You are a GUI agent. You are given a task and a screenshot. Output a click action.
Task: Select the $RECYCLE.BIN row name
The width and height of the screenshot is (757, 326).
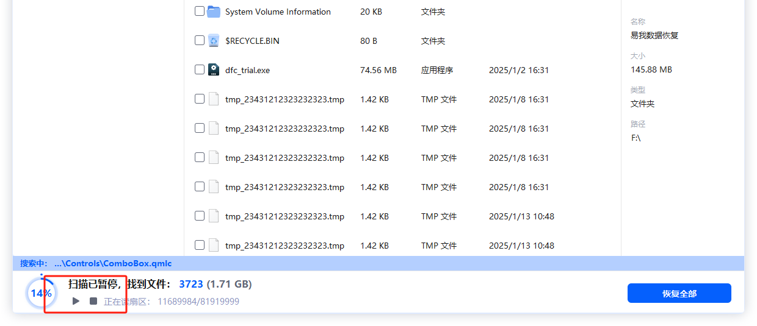[252, 41]
